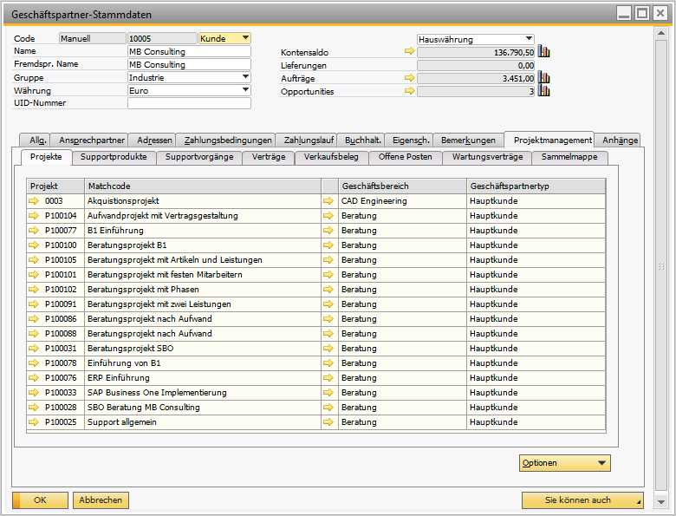Follow the yellow arrow beside Aufträge value

tap(410, 78)
